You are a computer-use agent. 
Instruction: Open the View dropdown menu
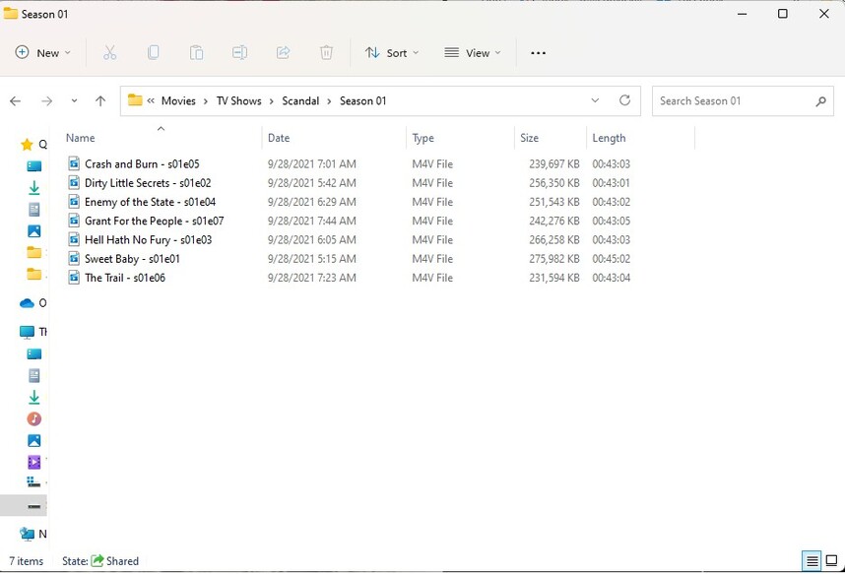(x=473, y=53)
